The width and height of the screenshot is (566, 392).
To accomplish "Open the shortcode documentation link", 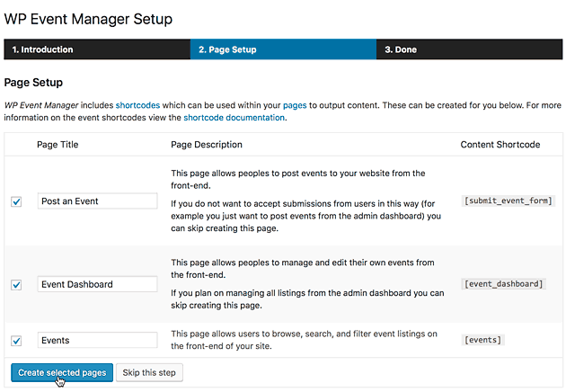I will coord(234,118).
